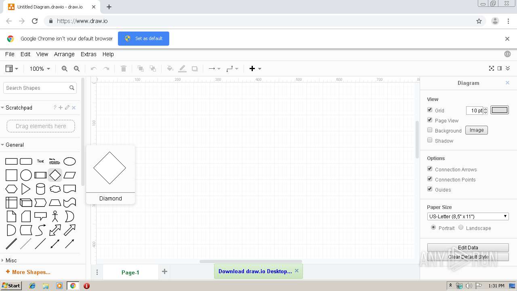The width and height of the screenshot is (517, 291).
Task: Select the Hexagon shape in General
Action: (x=11, y=189)
